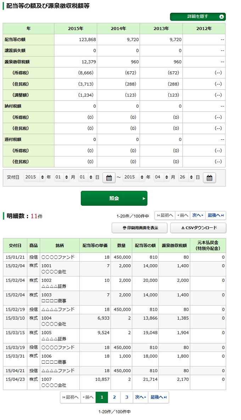Image resolution: width=241 pixels, height=420 pixels.
Task: Hide details with 詳細を隠す button
Action: pos(198,17)
